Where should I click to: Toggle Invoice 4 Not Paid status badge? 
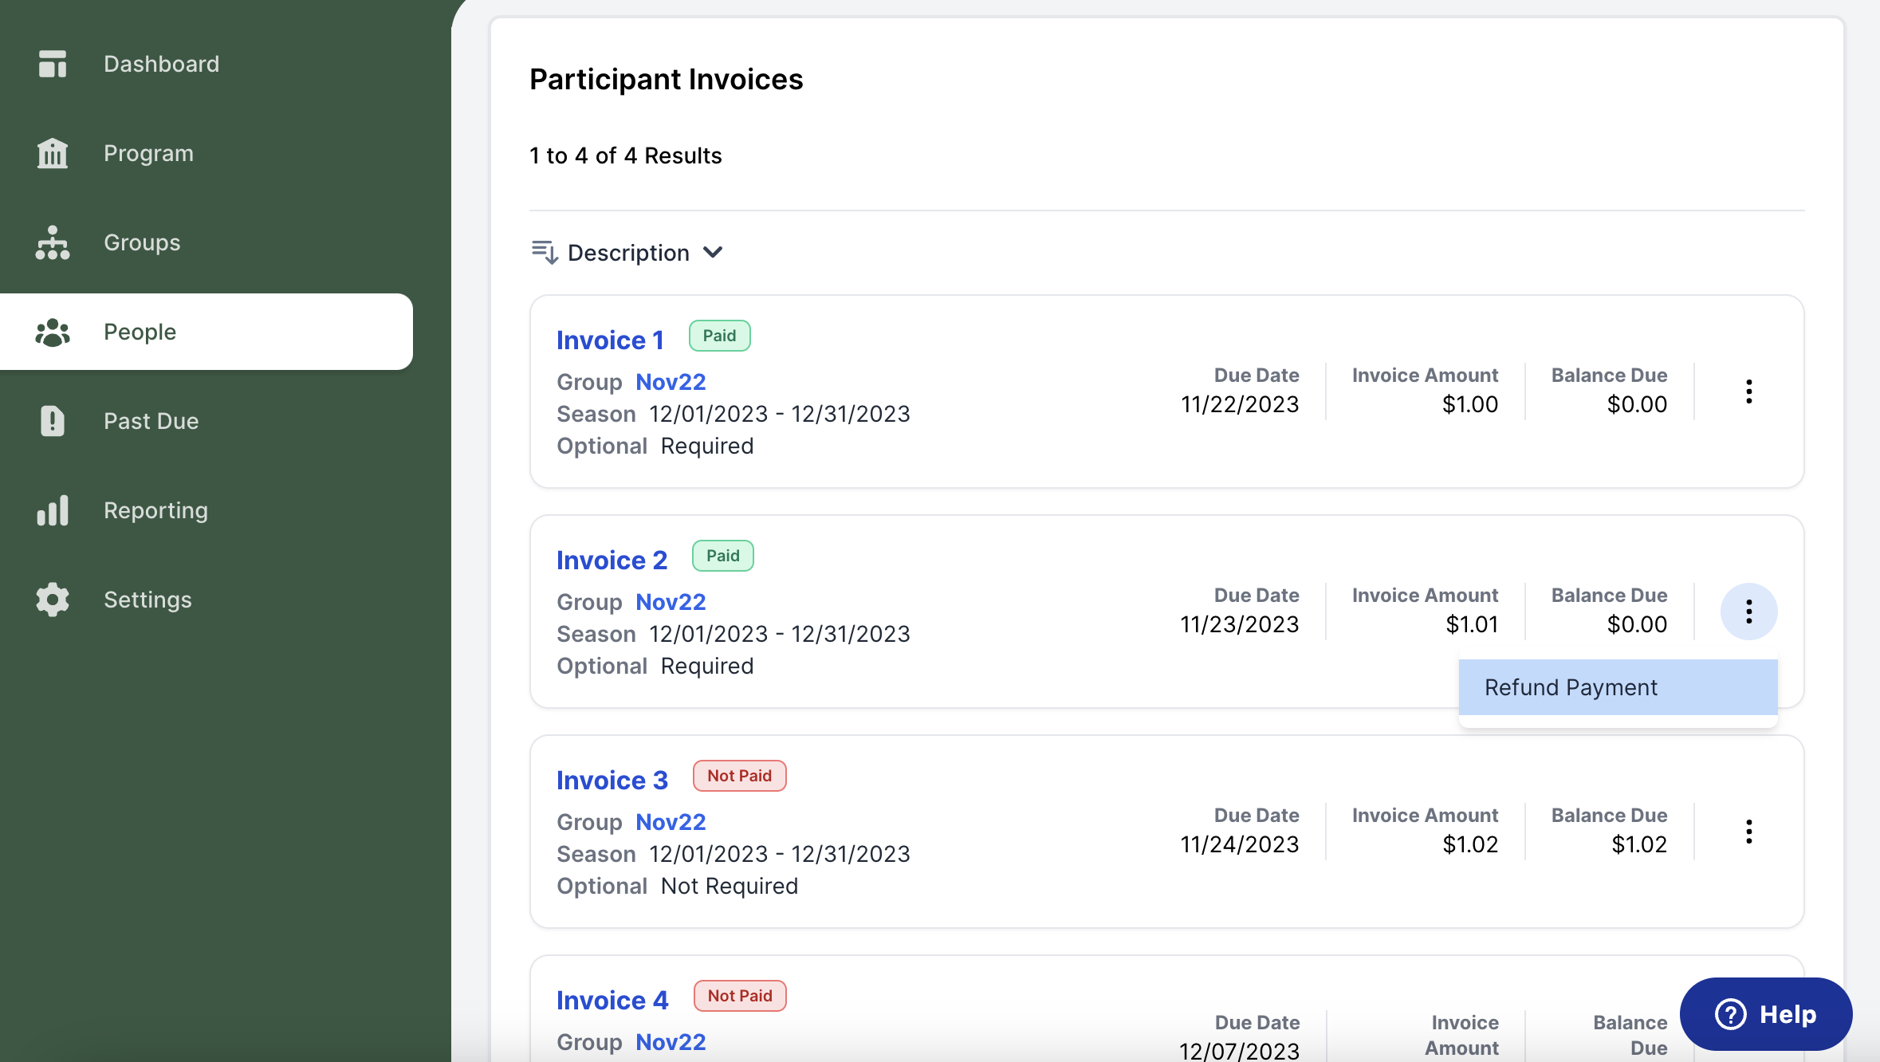click(737, 995)
